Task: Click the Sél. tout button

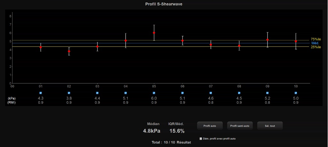Action: click(270, 126)
